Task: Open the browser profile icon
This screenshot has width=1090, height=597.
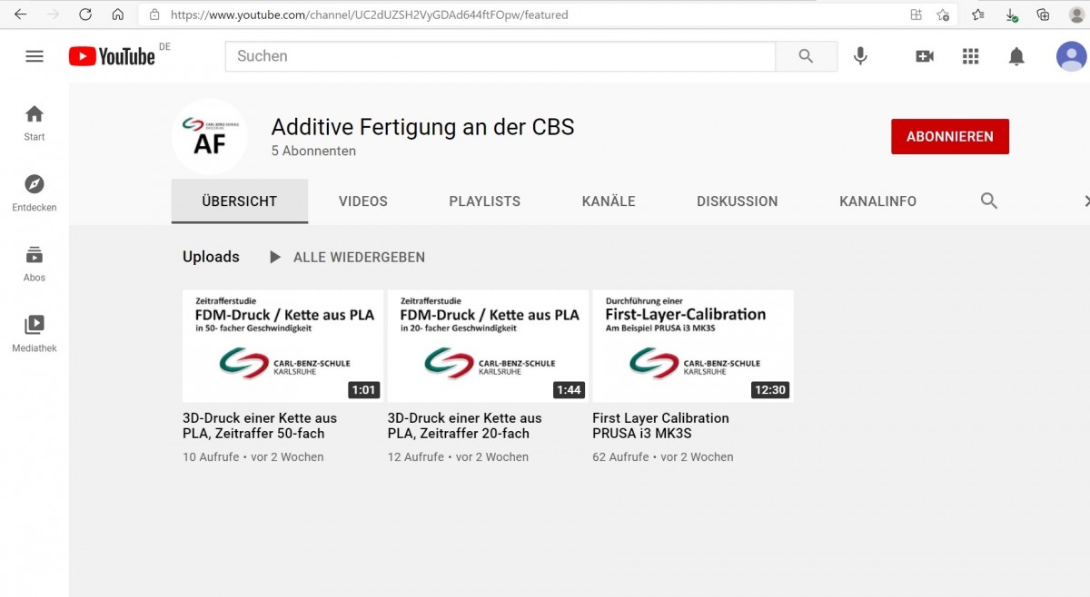Action: (x=1076, y=15)
